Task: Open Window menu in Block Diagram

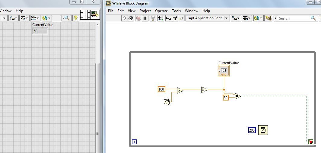Action: click(x=191, y=11)
